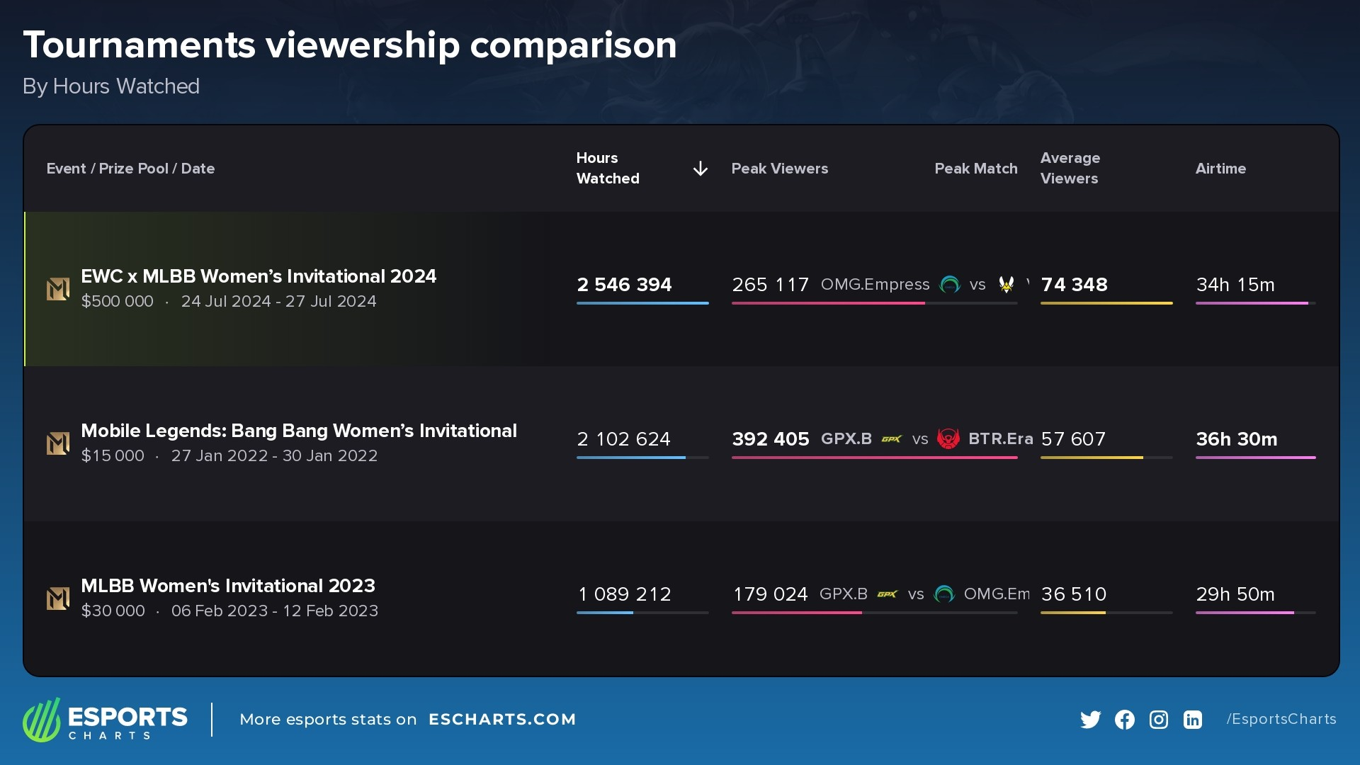Click the LinkedIn social media icon
Screen dimensions: 1360x765
click(1193, 719)
